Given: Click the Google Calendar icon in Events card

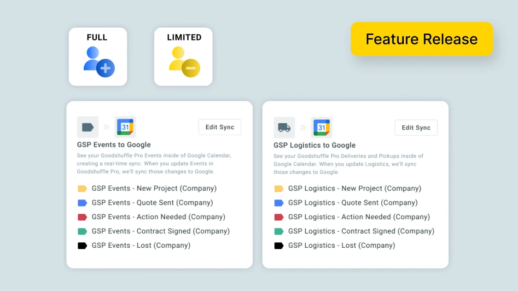Looking at the screenshot, I should pos(125,127).
